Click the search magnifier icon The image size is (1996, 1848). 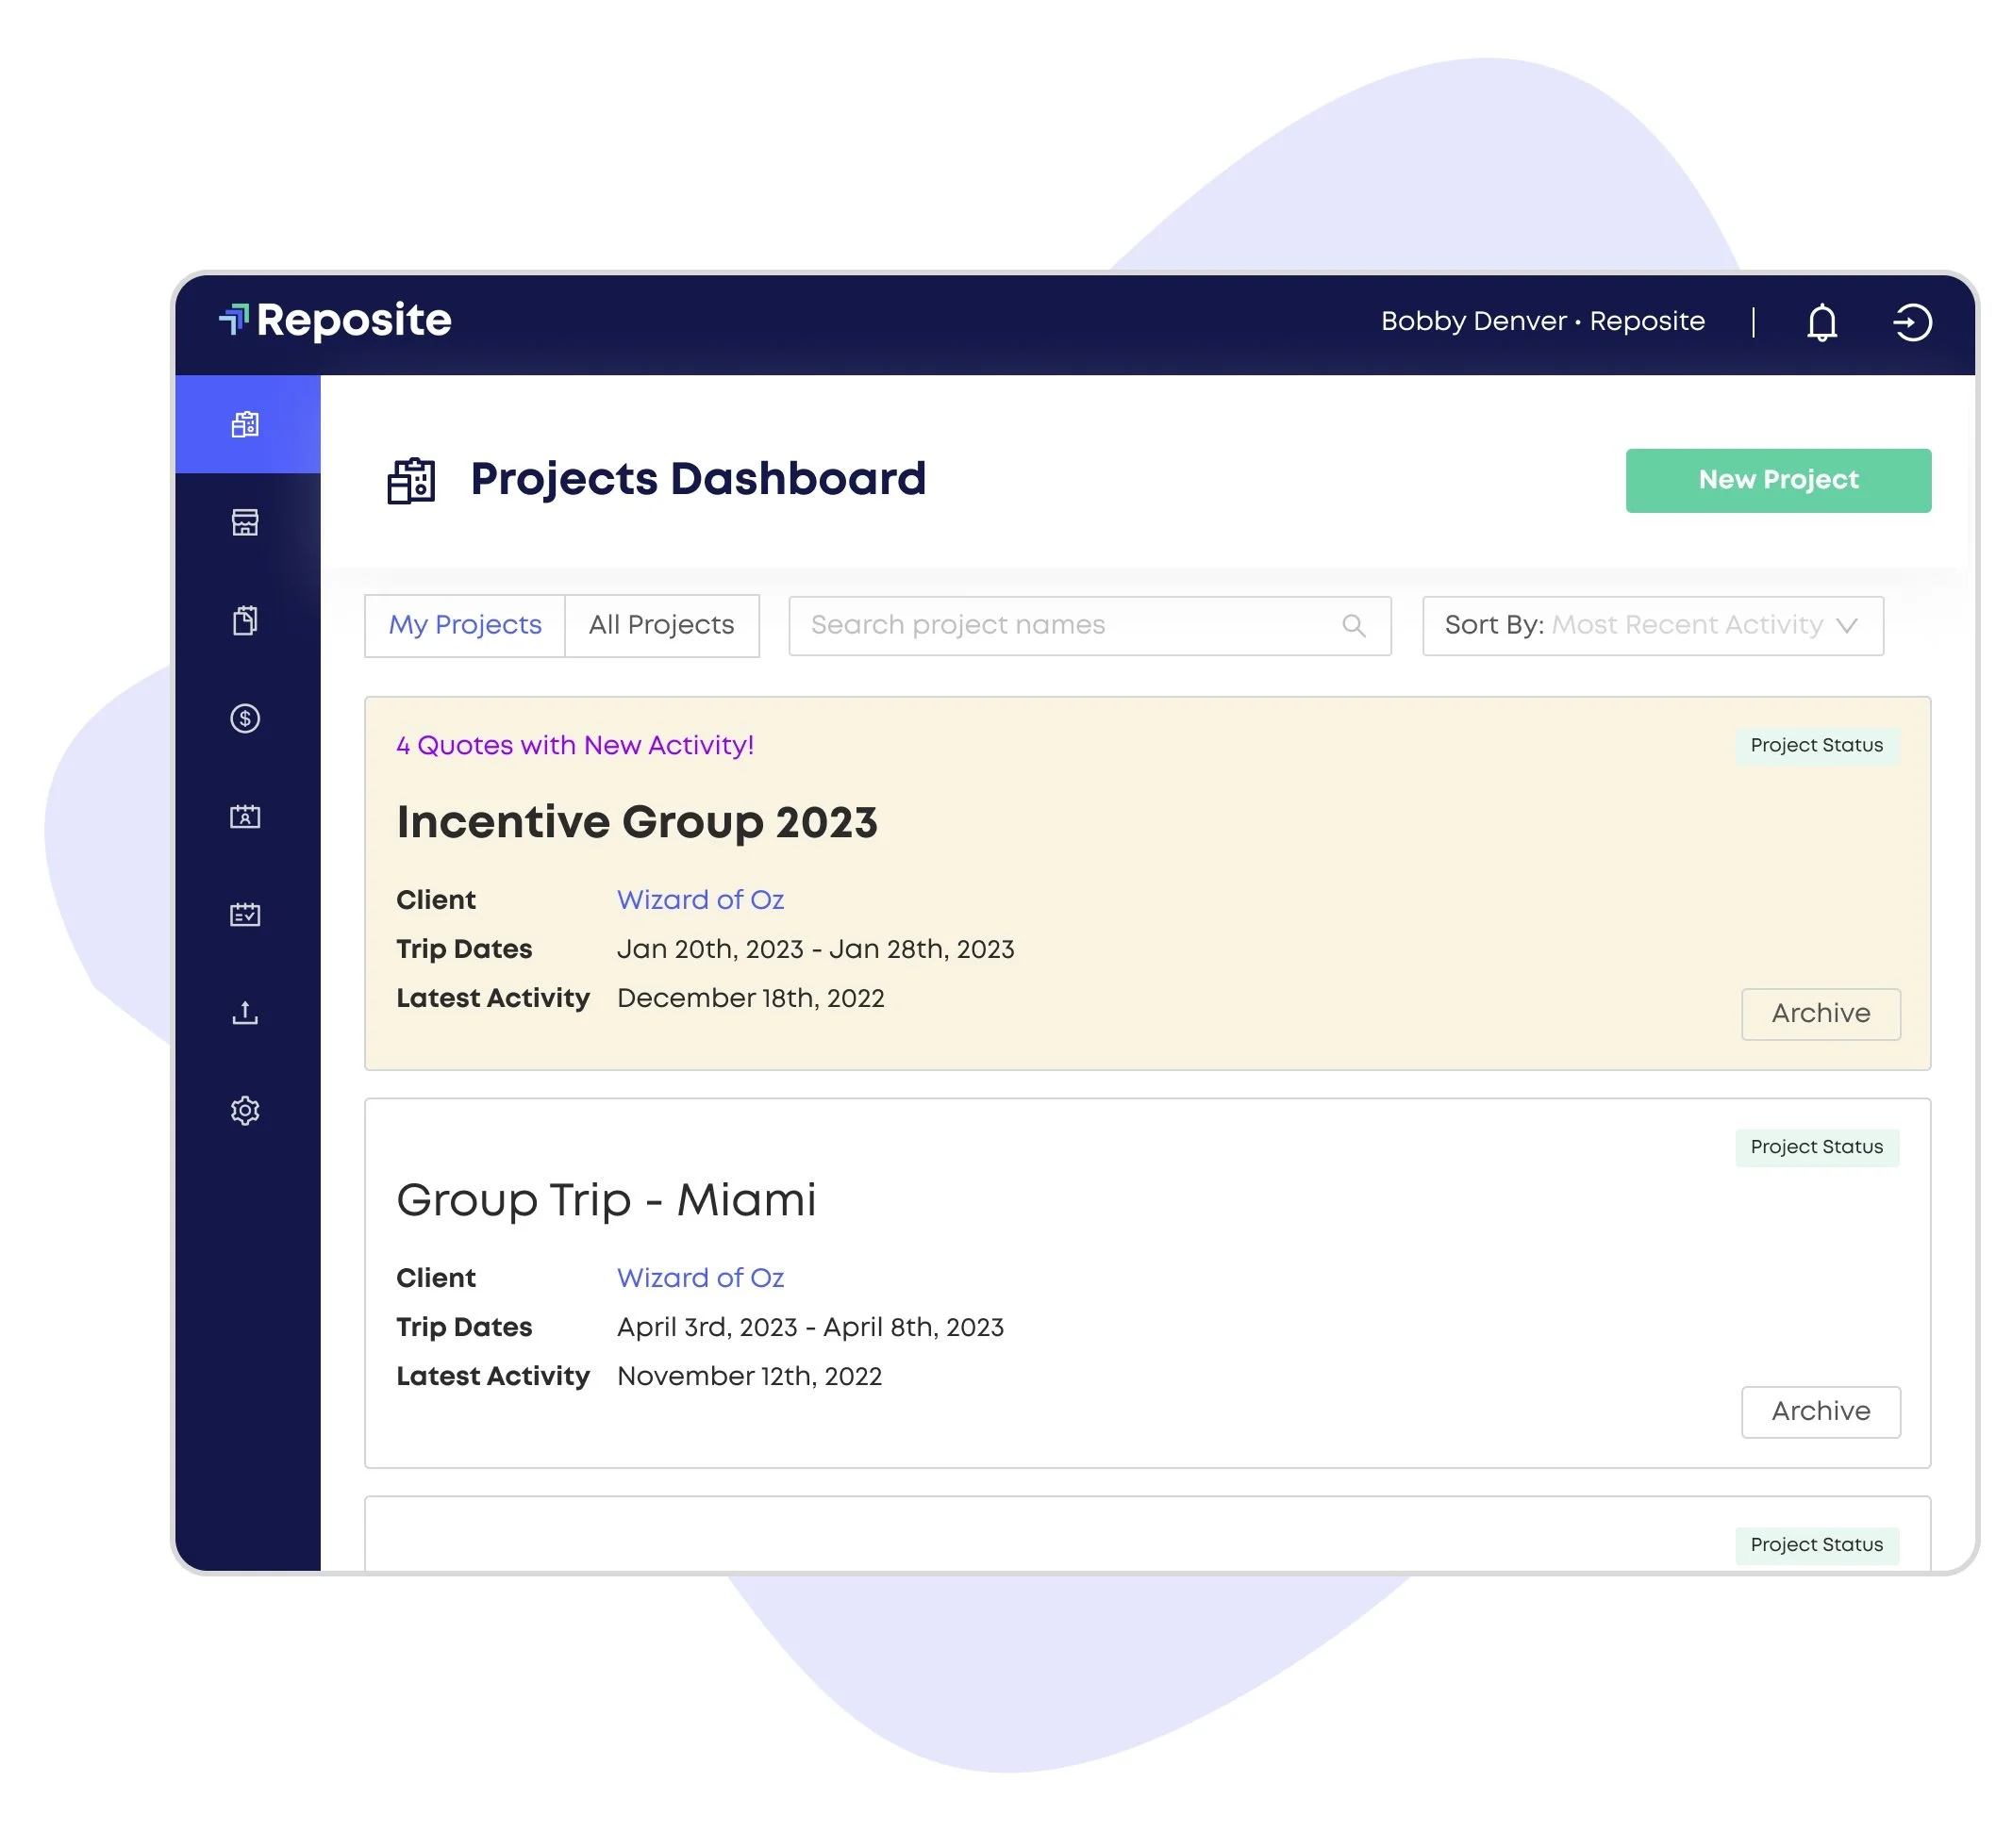(x=1354, y=626)
